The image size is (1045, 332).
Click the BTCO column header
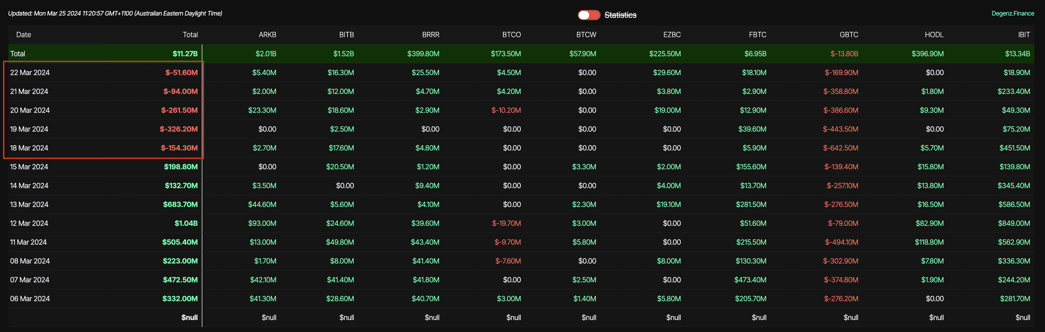(511, 35)
